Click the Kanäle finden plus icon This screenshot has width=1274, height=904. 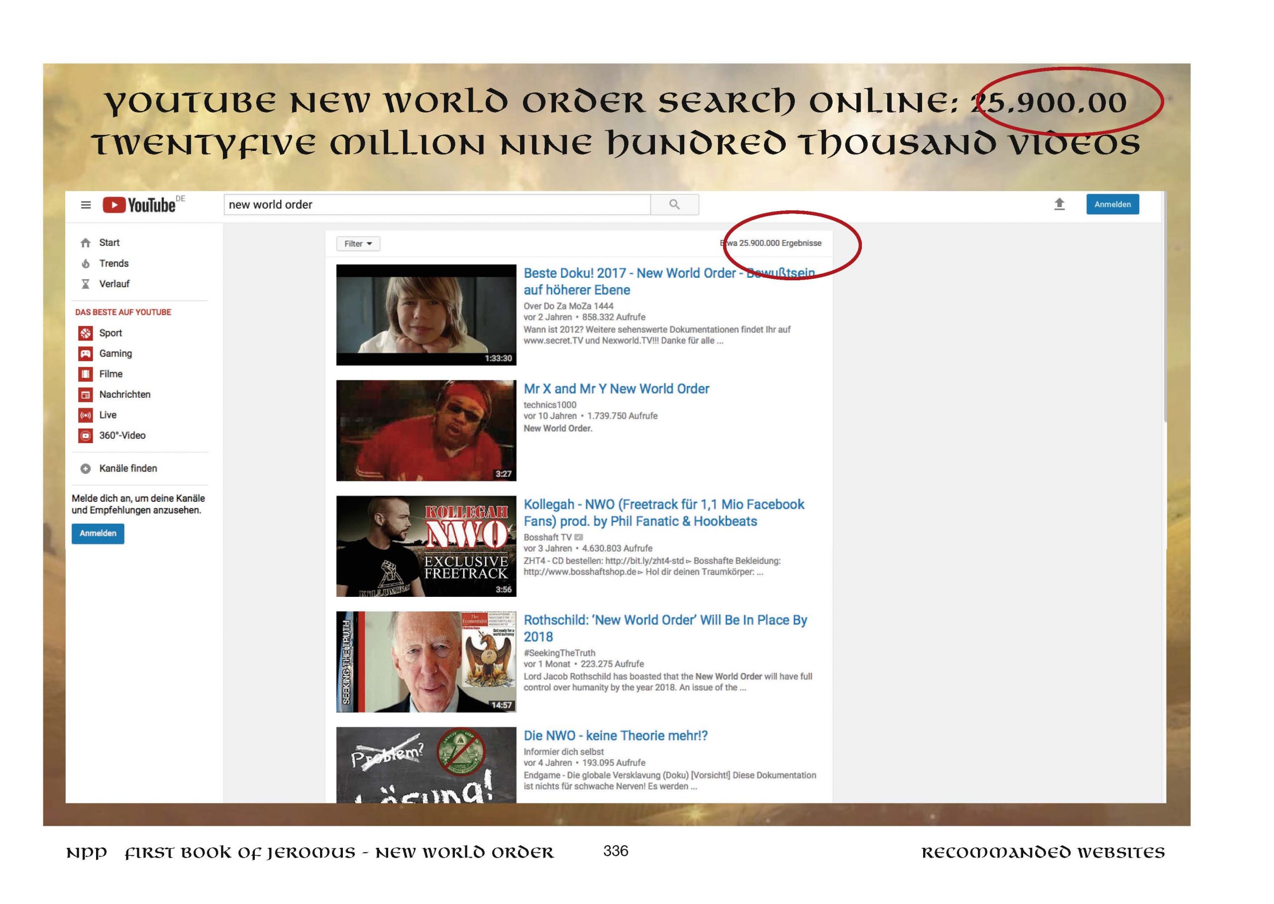pos(86,469)
